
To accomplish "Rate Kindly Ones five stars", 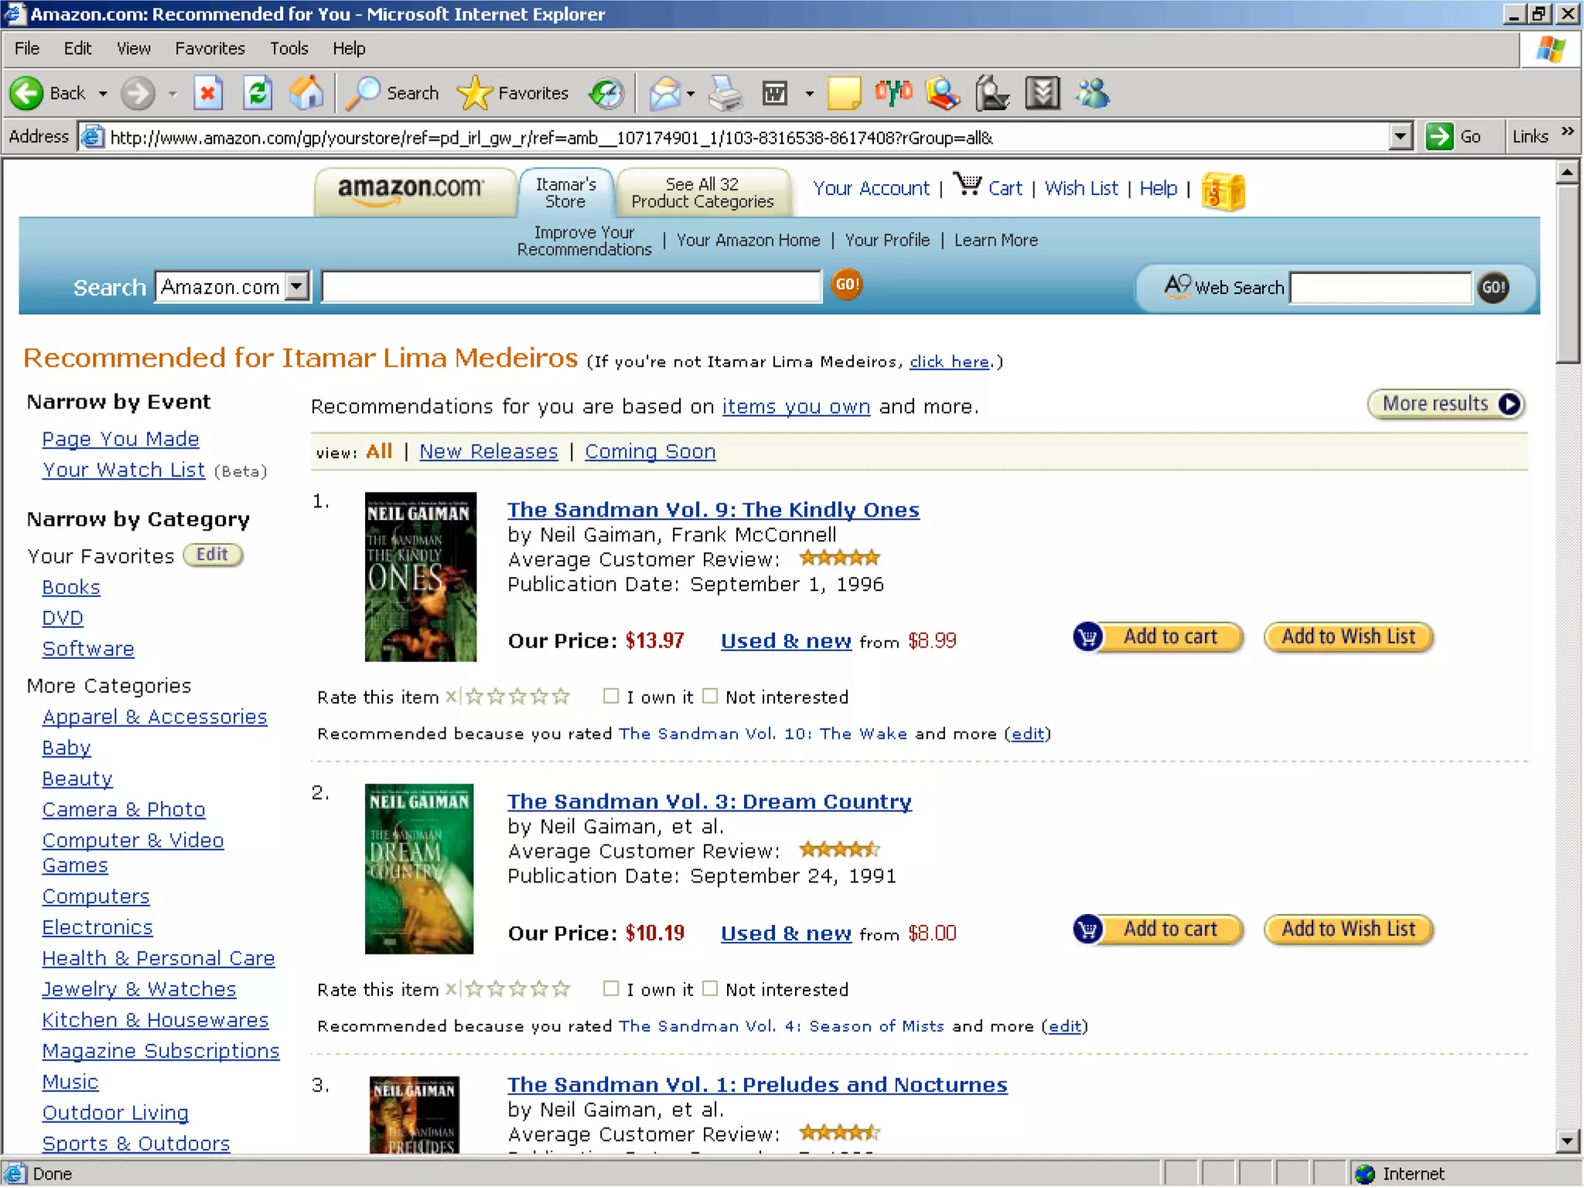I will 562,697.
